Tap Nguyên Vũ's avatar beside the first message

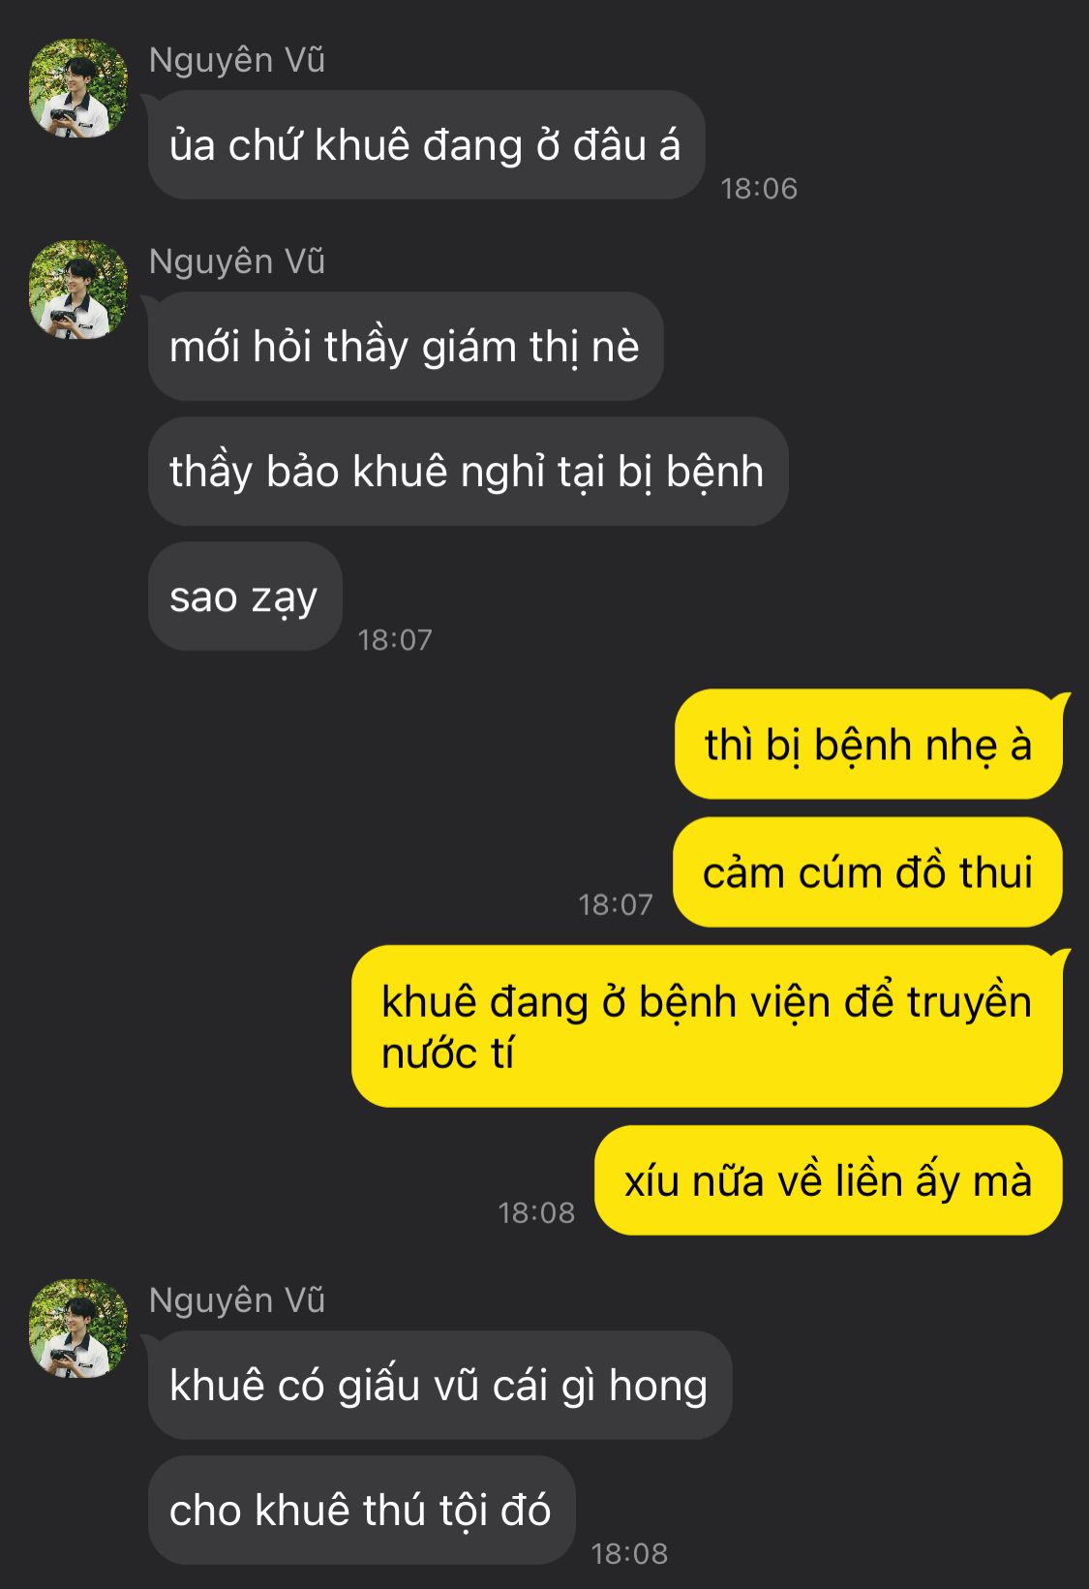coord(78,88)
